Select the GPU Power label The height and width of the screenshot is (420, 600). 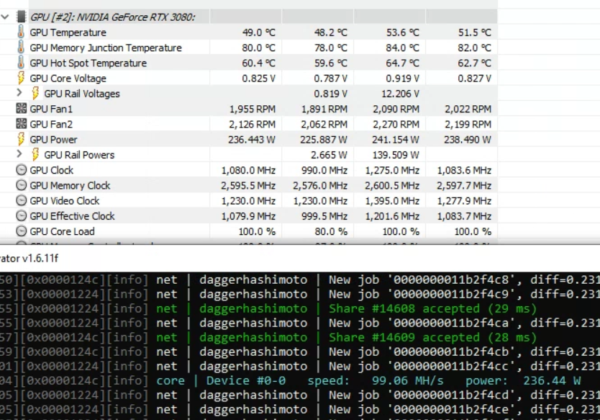point(53,140)
